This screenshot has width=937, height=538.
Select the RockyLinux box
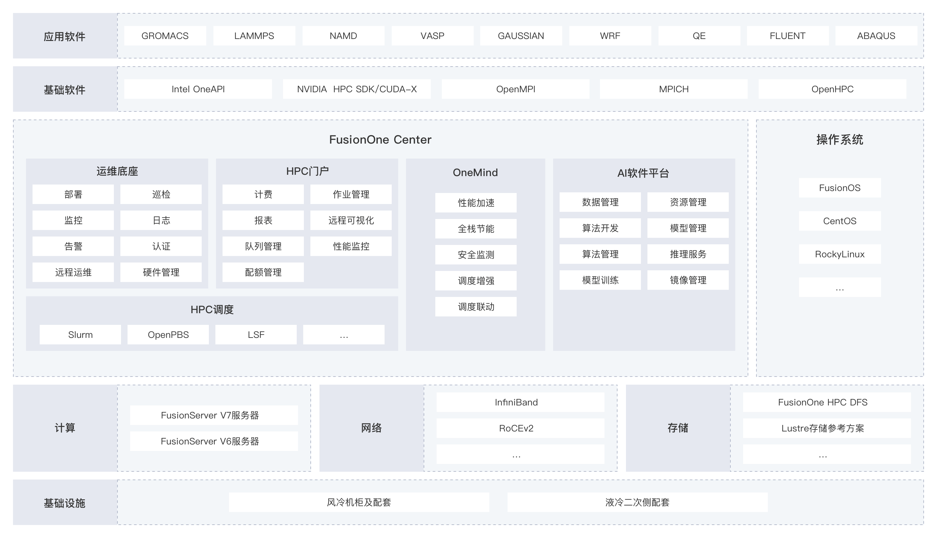(840, 254)
